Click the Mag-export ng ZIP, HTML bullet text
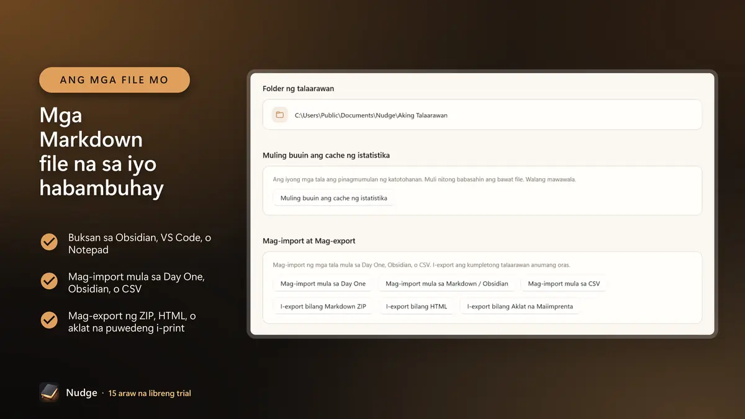The height and width of the screenshot is (419, 745). (x=132, y=322)
